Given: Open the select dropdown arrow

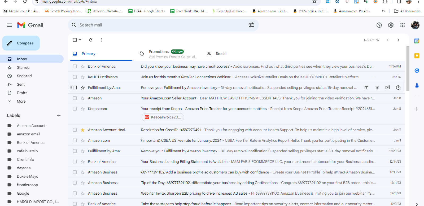Looking at the screenshot, I should point(80,40).
